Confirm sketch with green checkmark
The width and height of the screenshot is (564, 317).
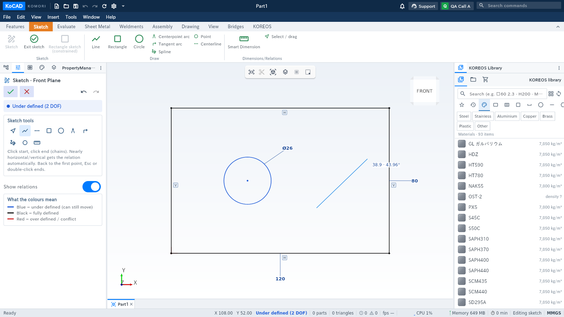pyautogui.click(x=11, y=92)
